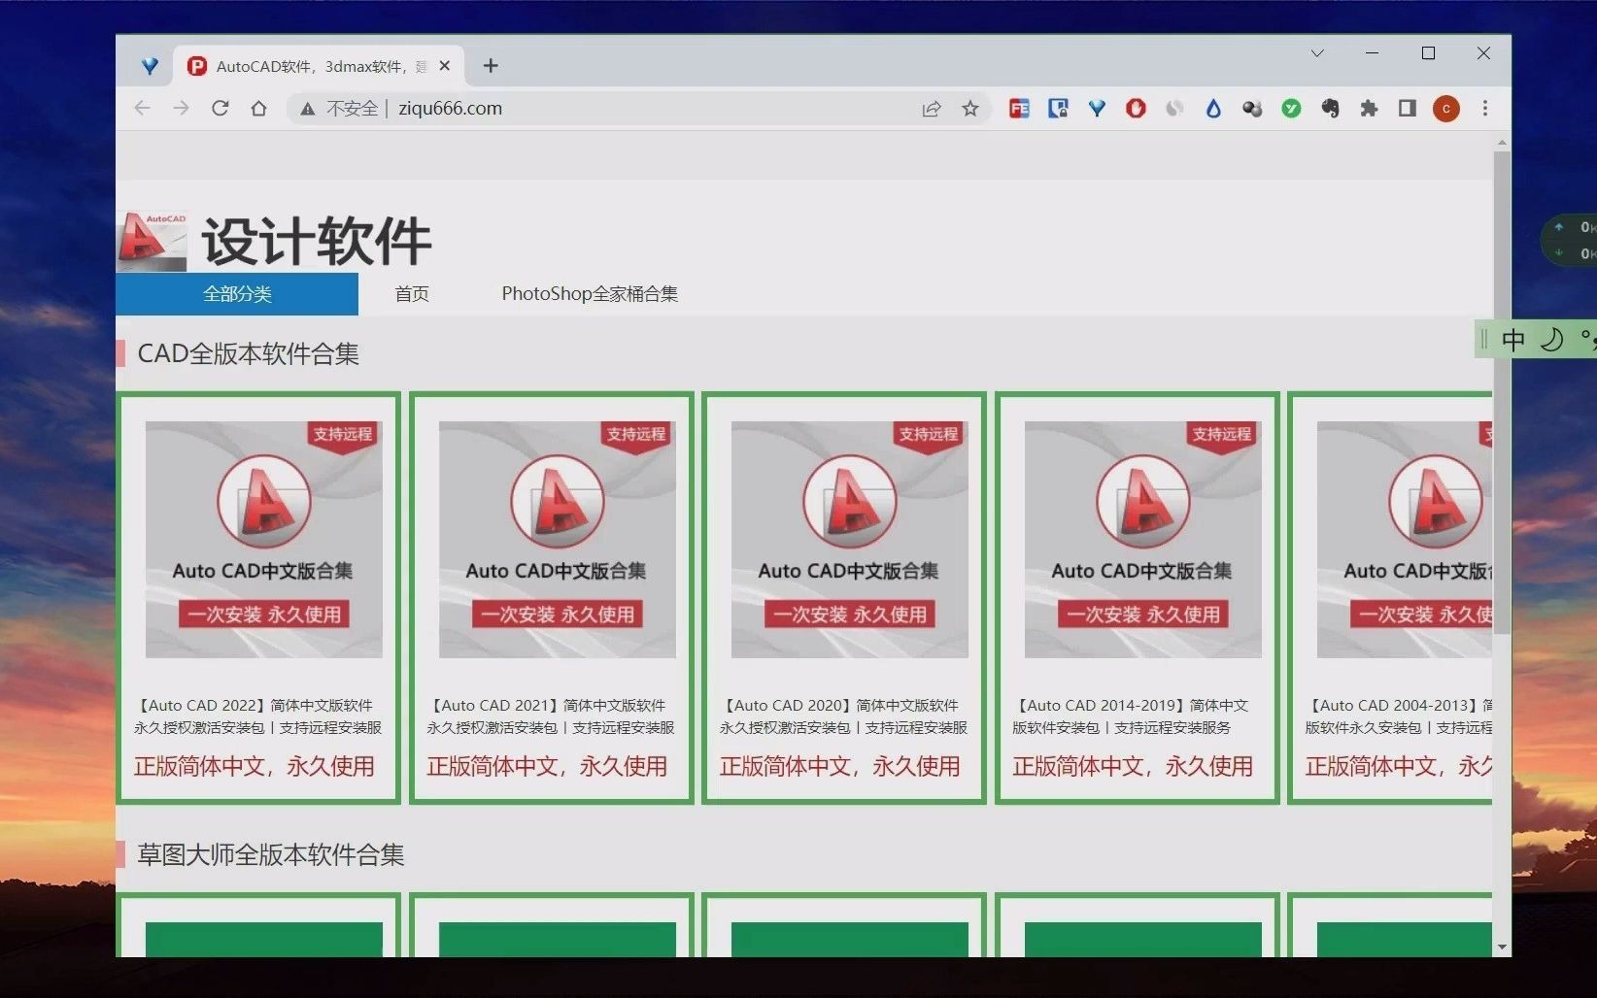Open the puzzle piece Extensions menu
1597x998 pixels.
coord(1369,109)
